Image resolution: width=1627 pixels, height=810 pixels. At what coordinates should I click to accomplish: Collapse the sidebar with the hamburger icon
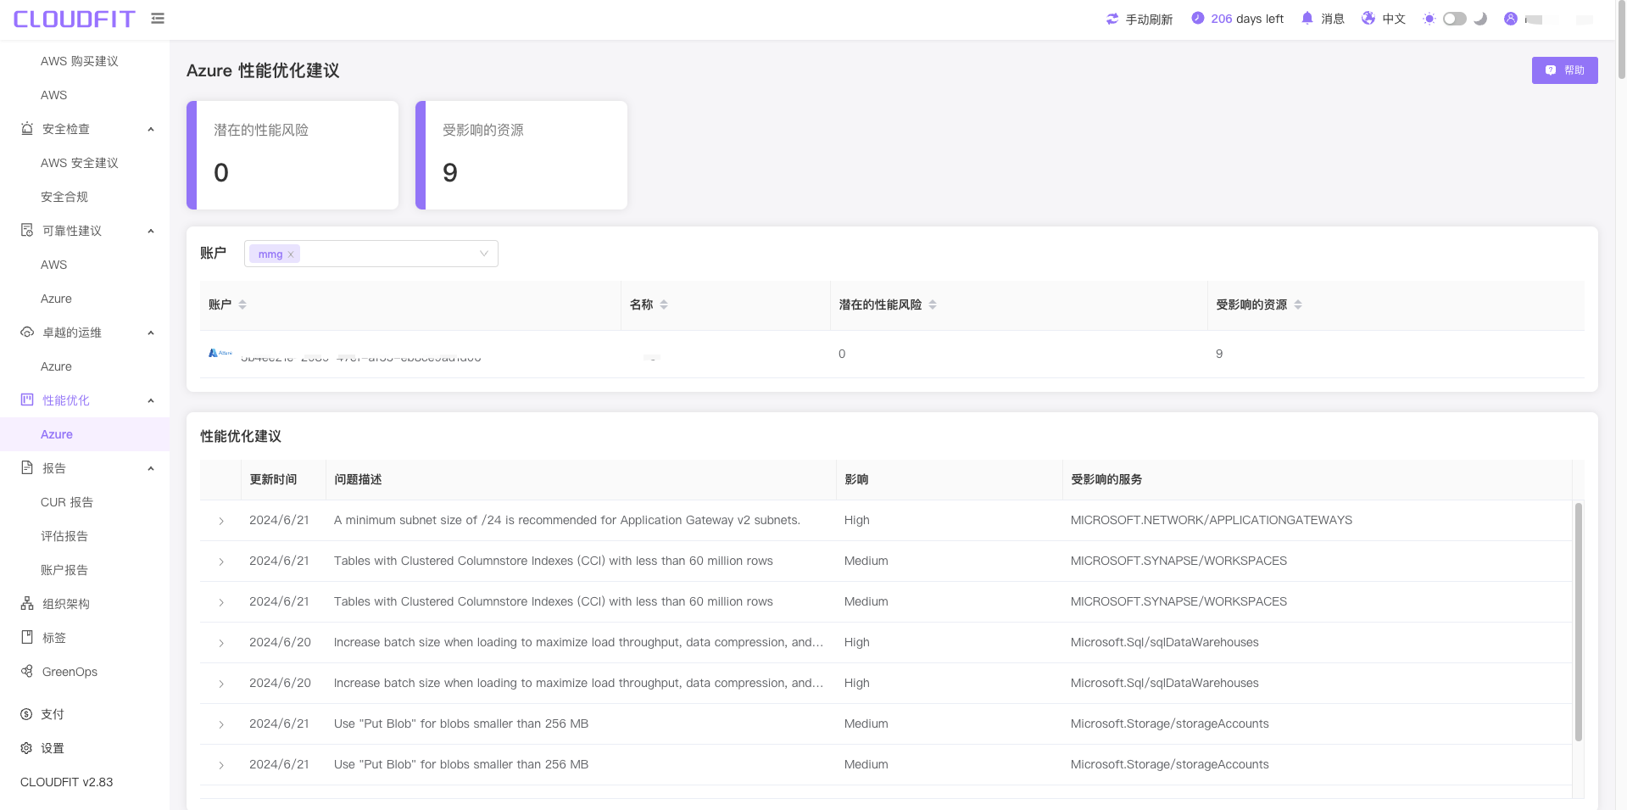click(x=158, y=19)
